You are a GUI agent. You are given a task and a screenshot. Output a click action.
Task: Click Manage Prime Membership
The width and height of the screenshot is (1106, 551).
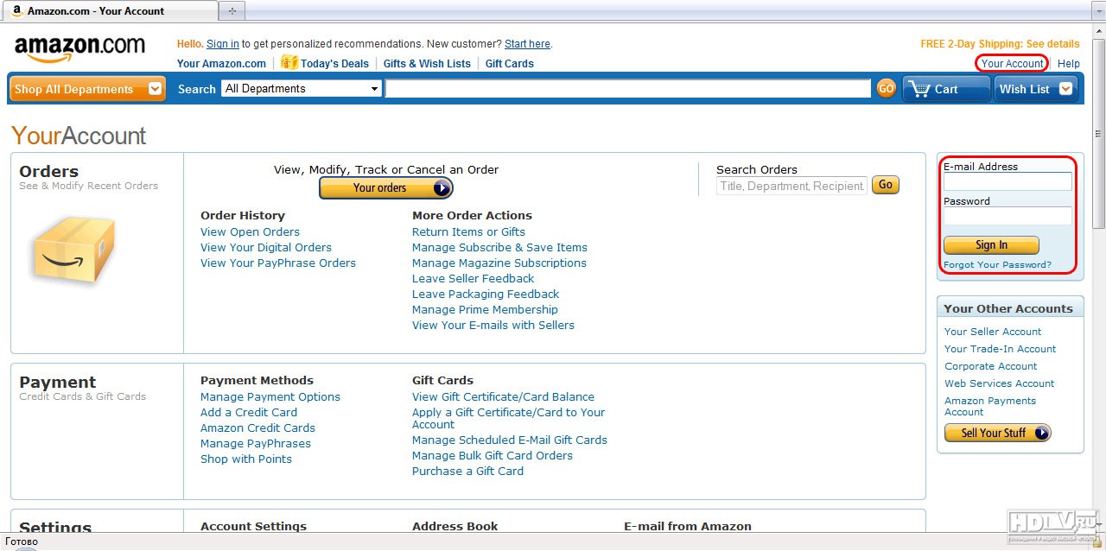pos(485,310)
